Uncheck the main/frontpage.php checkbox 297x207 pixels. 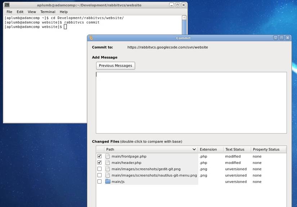point(99,156)
